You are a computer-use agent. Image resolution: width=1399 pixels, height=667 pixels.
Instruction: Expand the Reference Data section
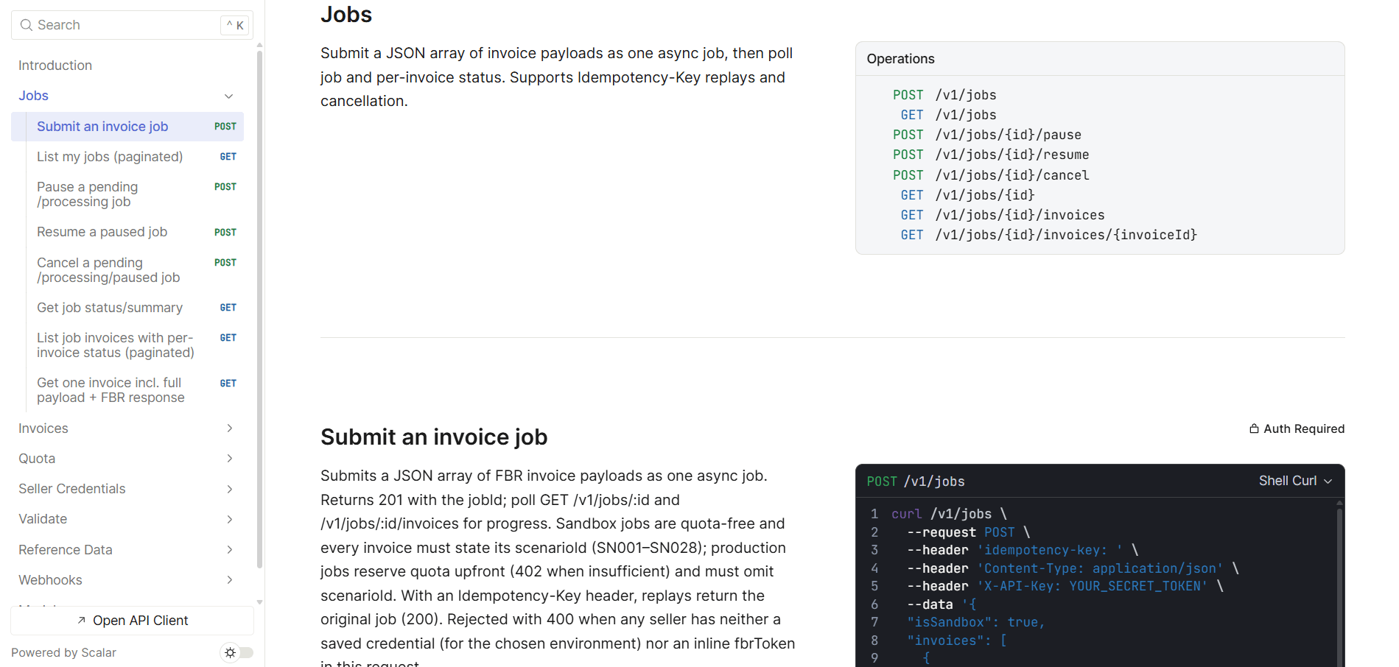click(230, 550)
